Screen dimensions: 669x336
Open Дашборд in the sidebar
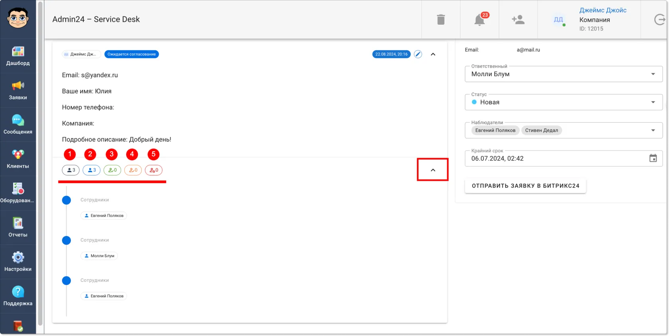point(18,56)
